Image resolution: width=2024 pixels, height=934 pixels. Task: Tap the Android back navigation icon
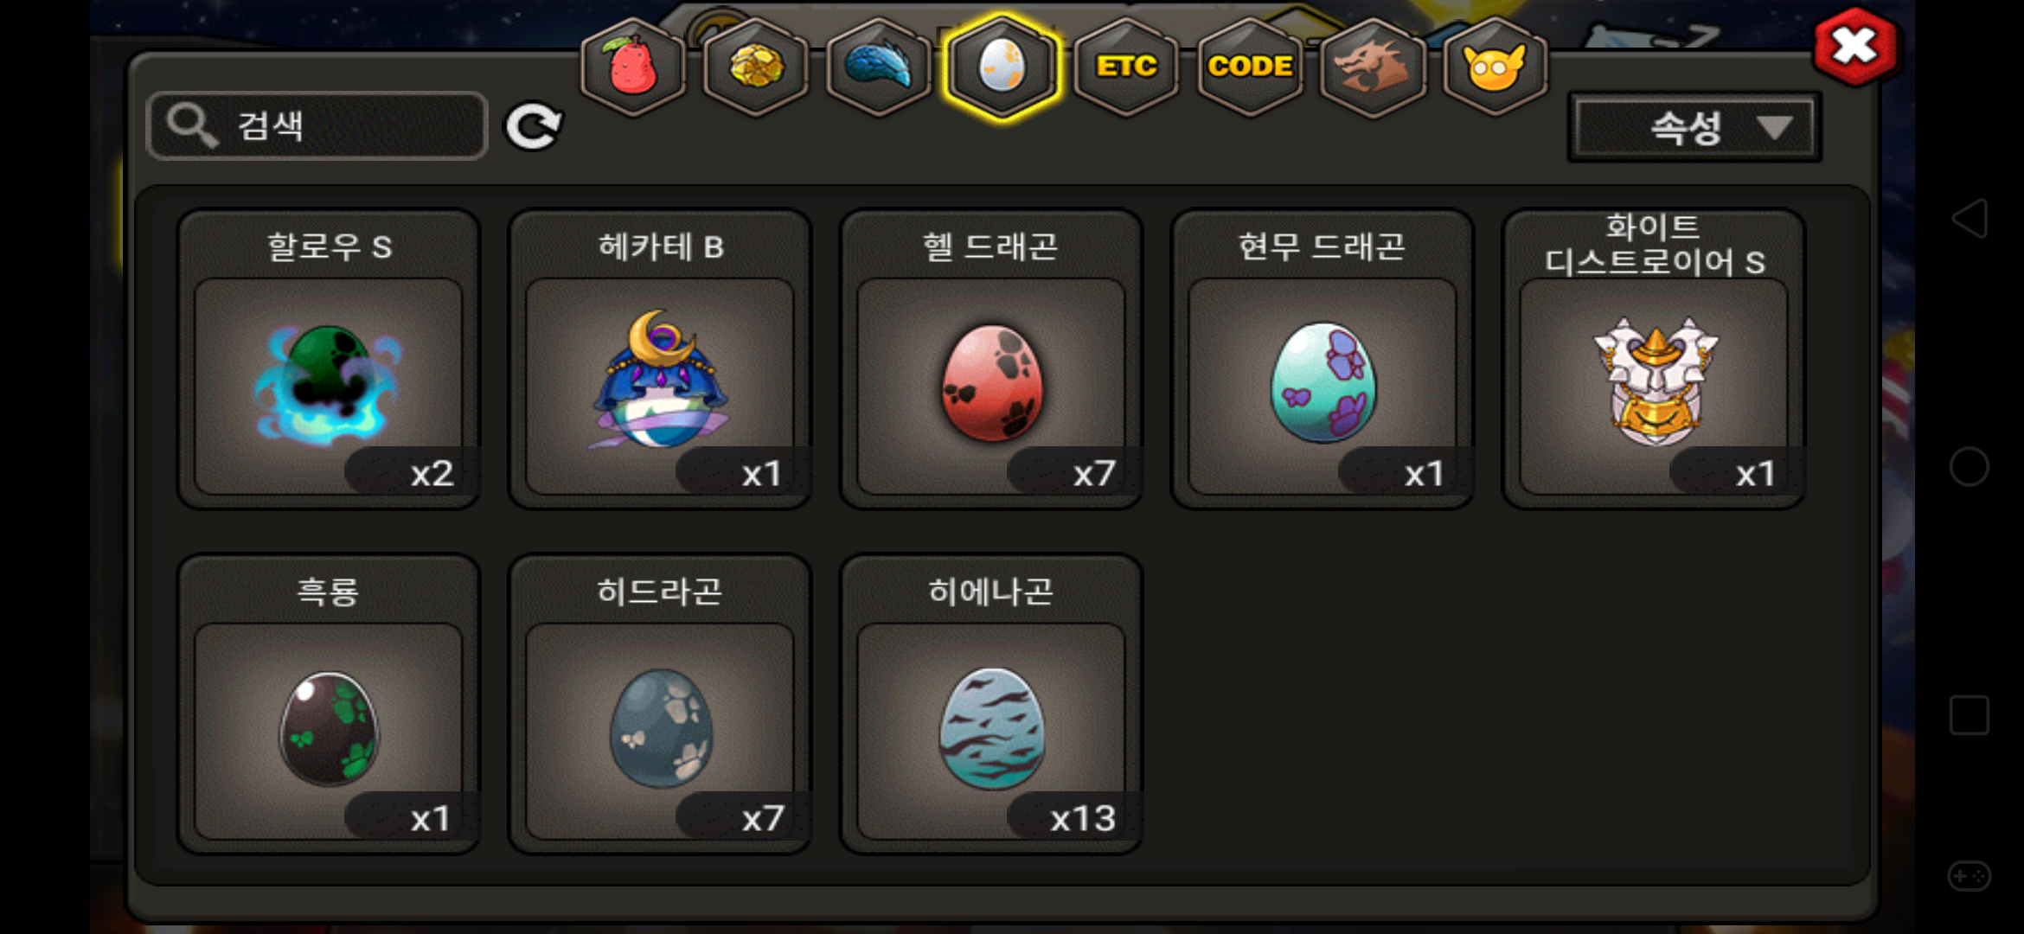click(x=1970, y=218)
